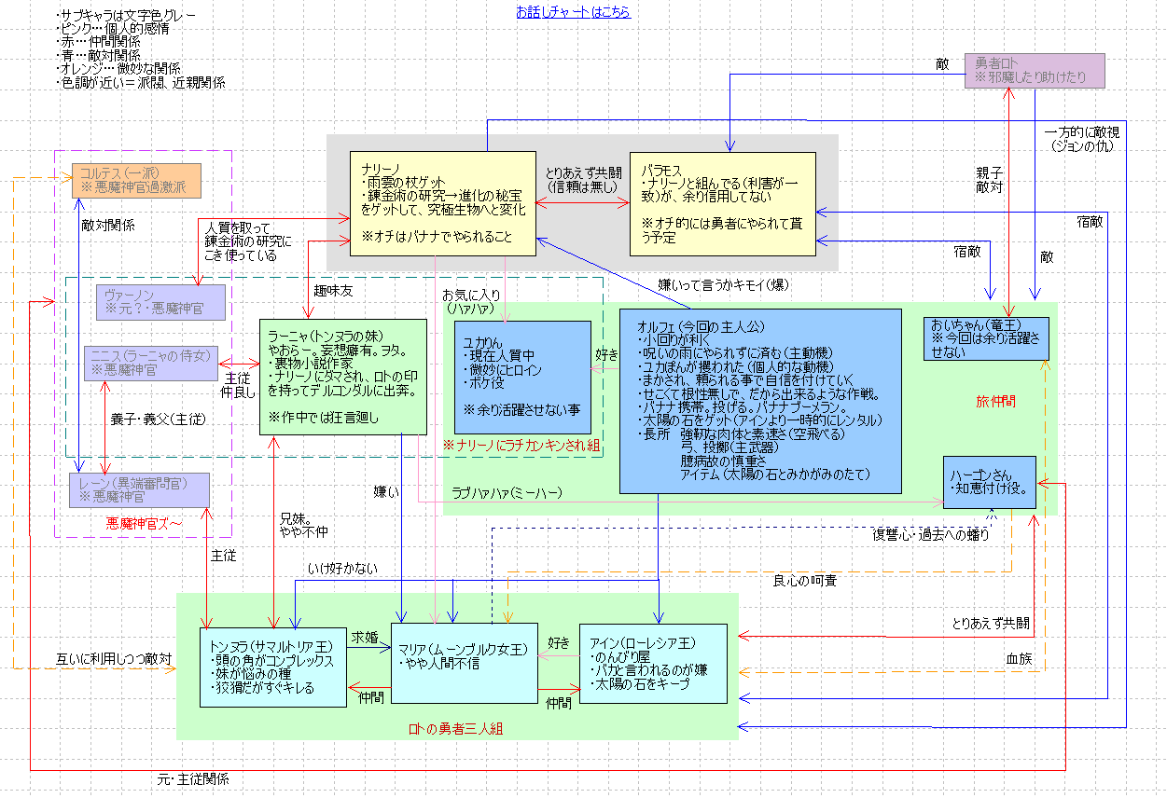Viewport: 1167px width, 798px height.
Task: Click the トンヌラ(サマルトリア王) box
Action: [x=273, y=667]
